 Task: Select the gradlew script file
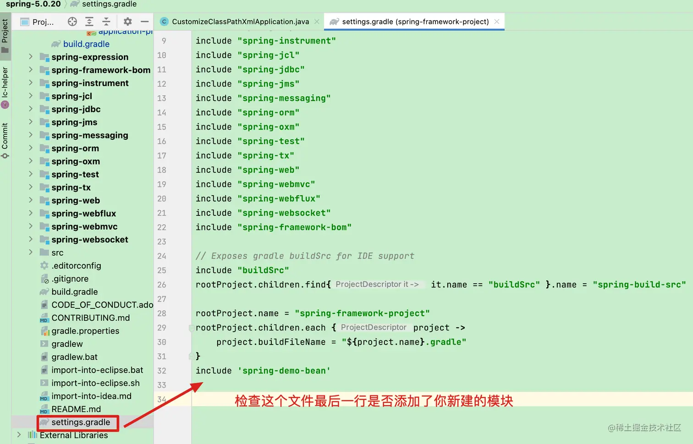[x=67, y=344]
